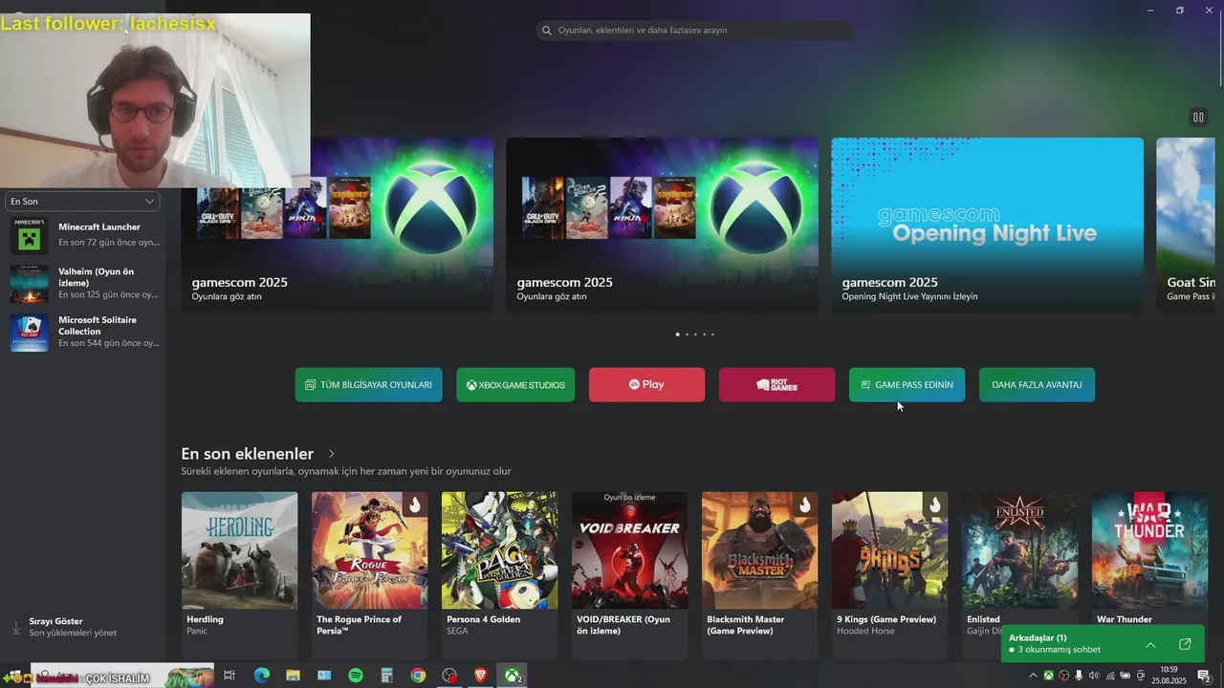Click 'GAME PASS EDİNİN' button
The image size is (1224, 688).
(x=907, y=385)
